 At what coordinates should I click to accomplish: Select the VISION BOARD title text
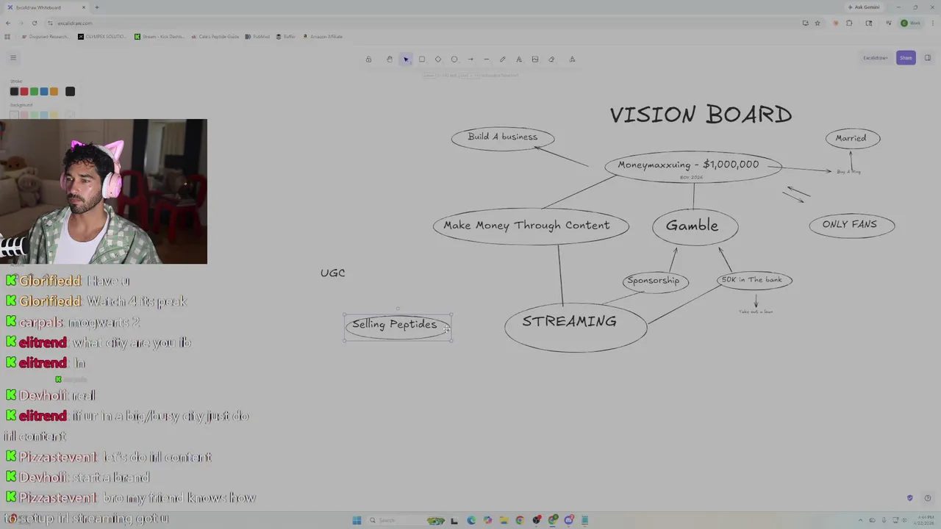click(x=701, y=115)
